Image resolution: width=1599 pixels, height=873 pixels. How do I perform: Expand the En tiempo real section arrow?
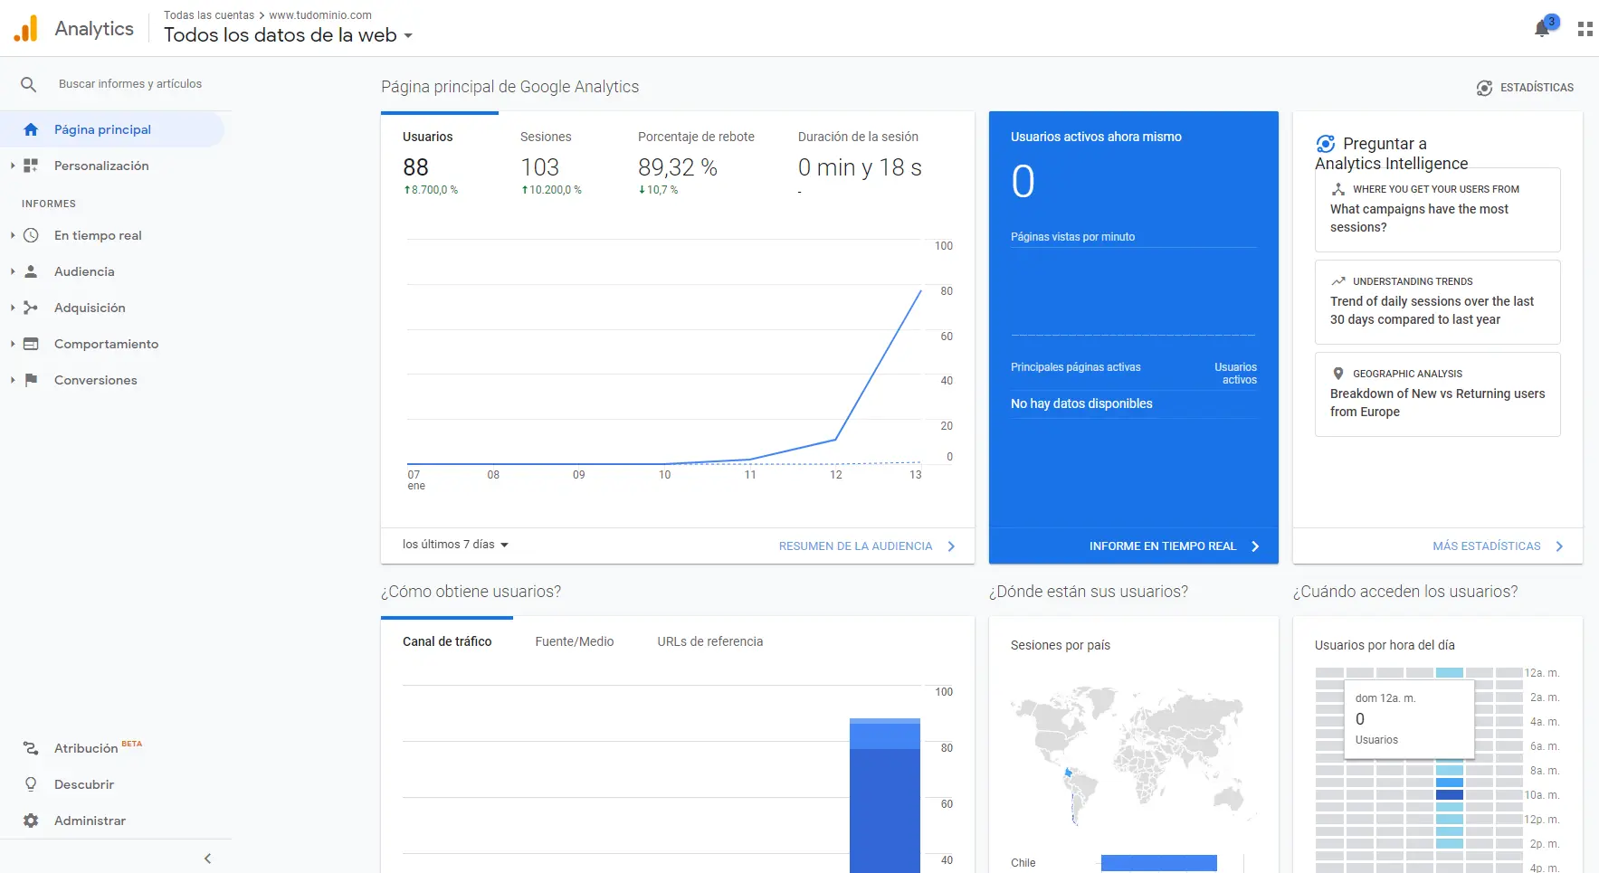coord(13,235)
